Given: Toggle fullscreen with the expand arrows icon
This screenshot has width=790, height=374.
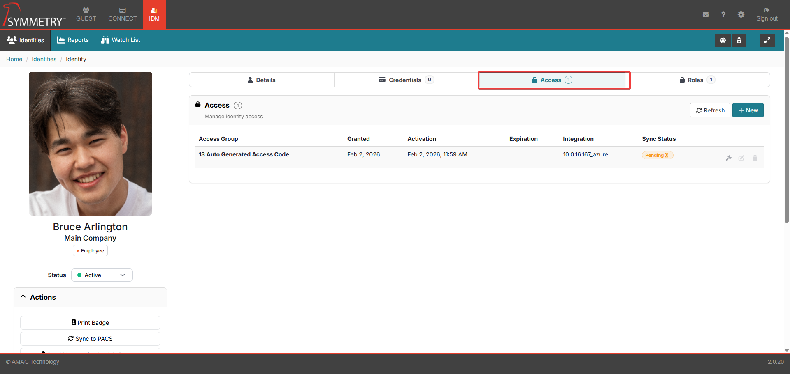Looking at the screenshot, I should [x=767, y=40].
